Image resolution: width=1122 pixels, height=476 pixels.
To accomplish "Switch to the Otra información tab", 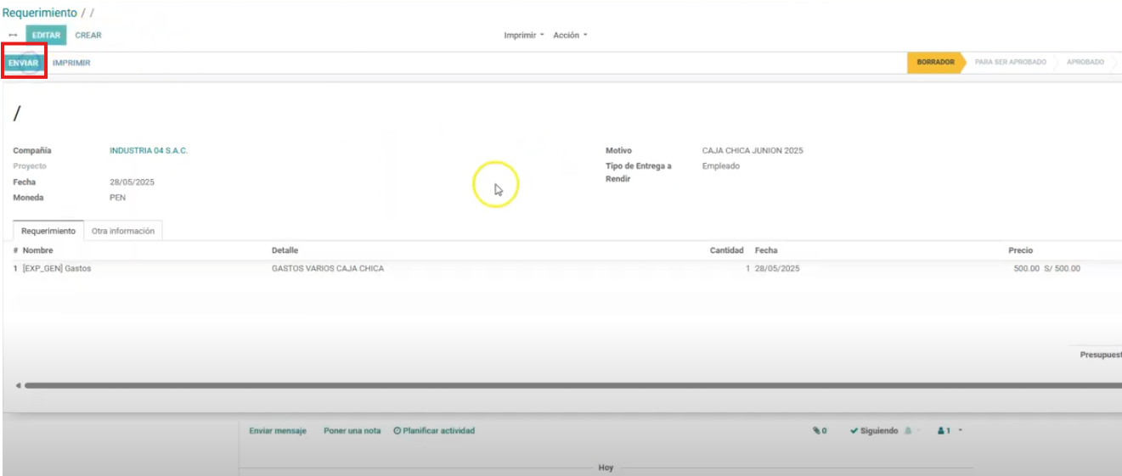I will 123,231.
